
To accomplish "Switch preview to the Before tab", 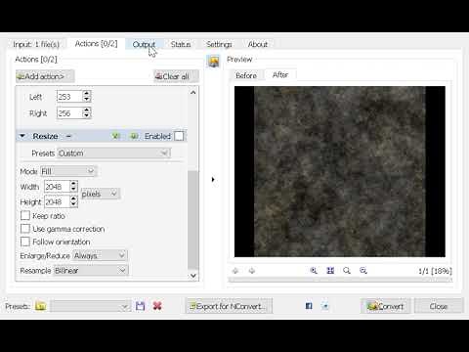I will [x=246, y=75].
